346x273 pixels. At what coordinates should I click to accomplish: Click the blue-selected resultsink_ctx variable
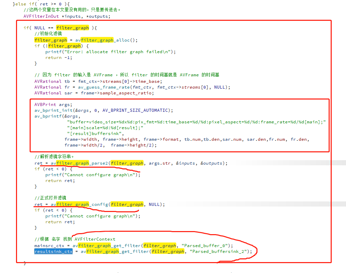53,252
